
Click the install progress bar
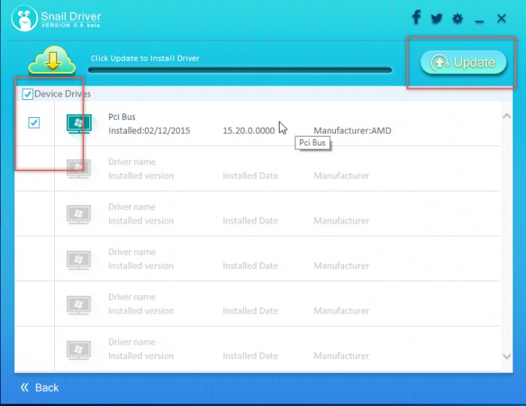pos(240,70)
